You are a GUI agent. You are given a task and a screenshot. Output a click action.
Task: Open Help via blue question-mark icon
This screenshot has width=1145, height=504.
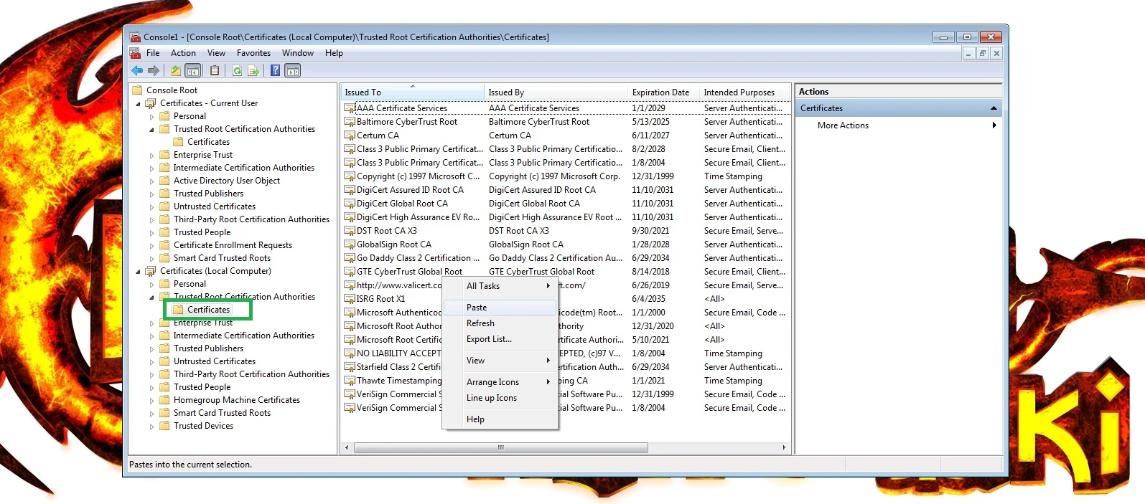point(275,70)
